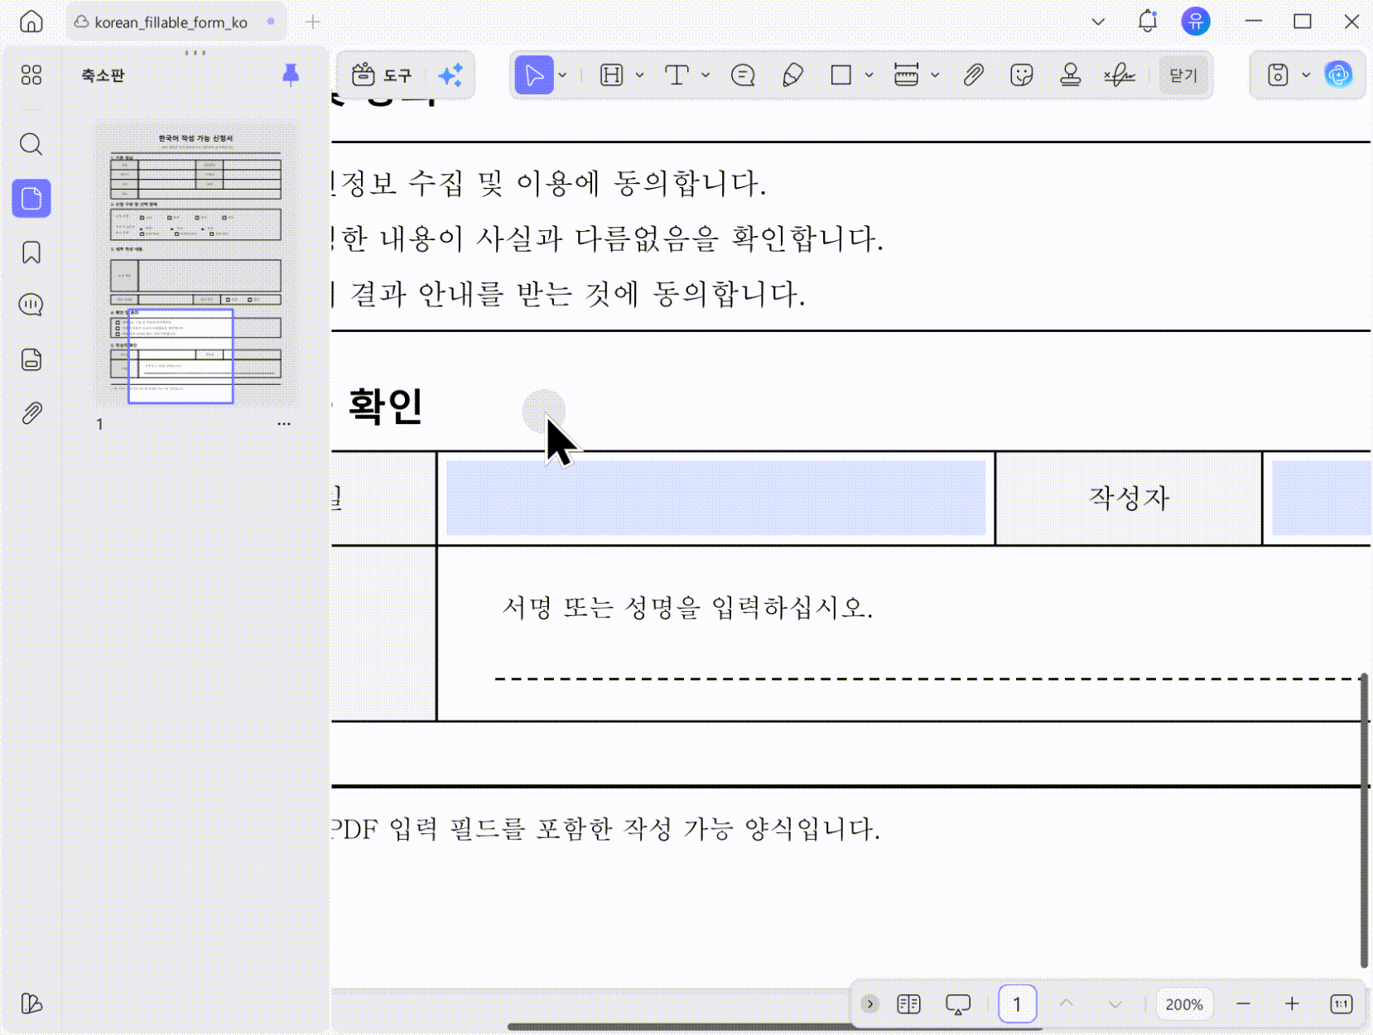Toggle the page layout view icon
The image size is (1373, 1035).
(x=908, y=1004)
